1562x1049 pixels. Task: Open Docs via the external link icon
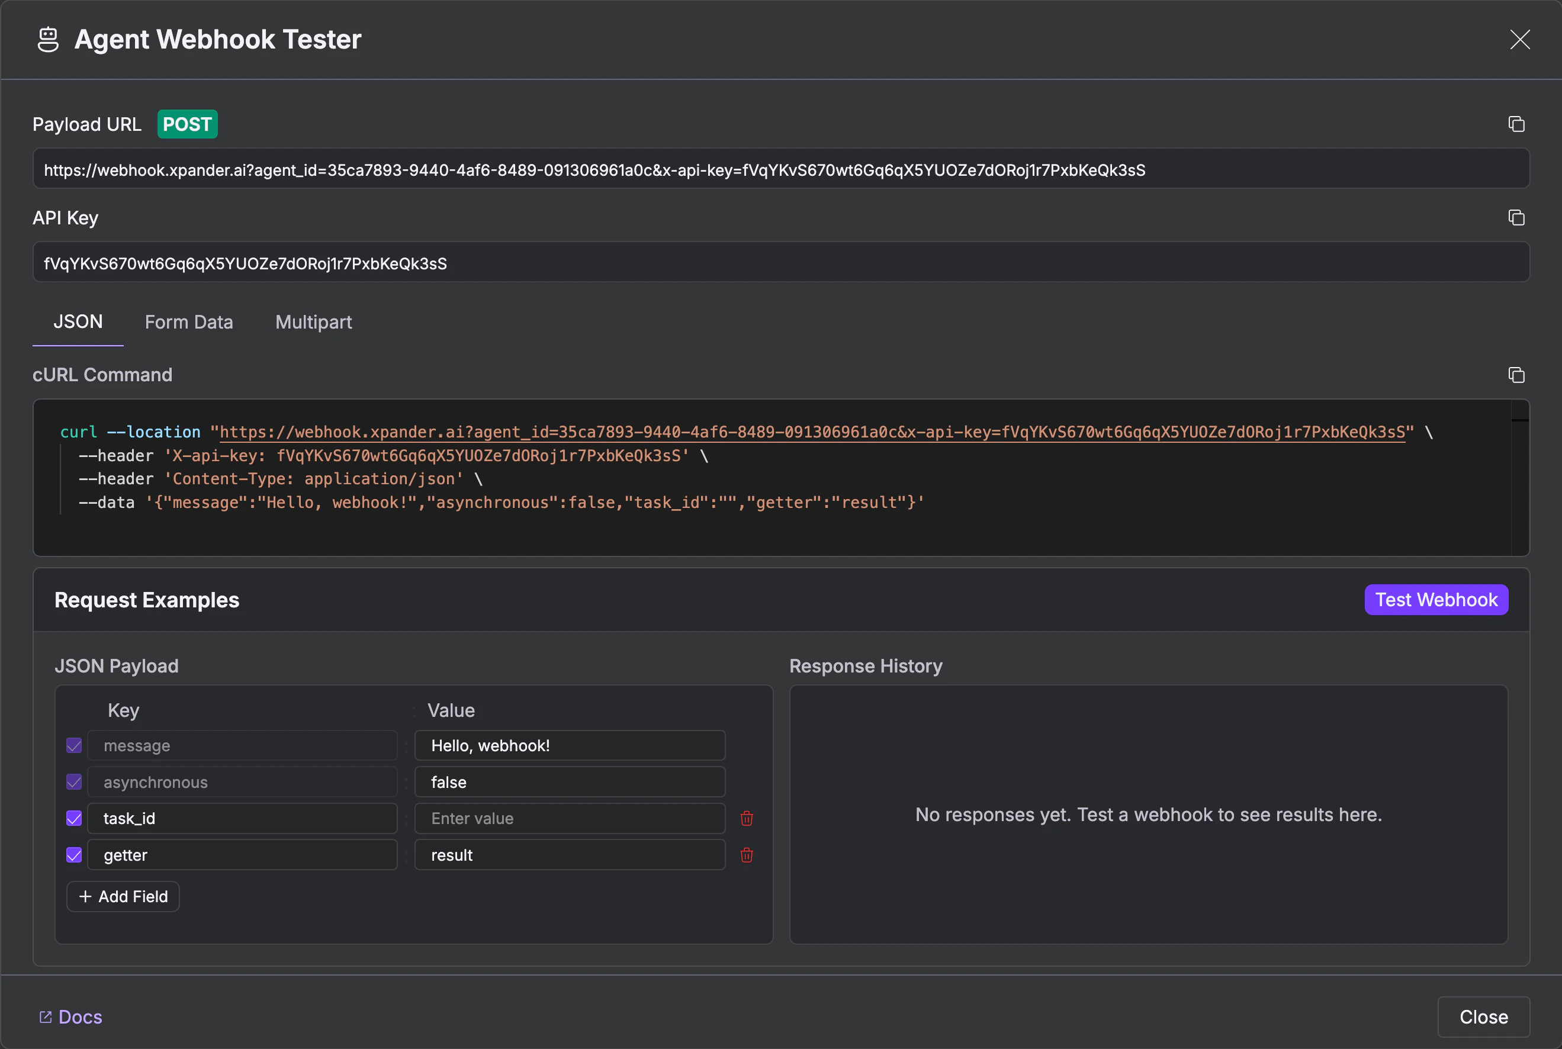pyautogui.click(x=46, y=1016)
